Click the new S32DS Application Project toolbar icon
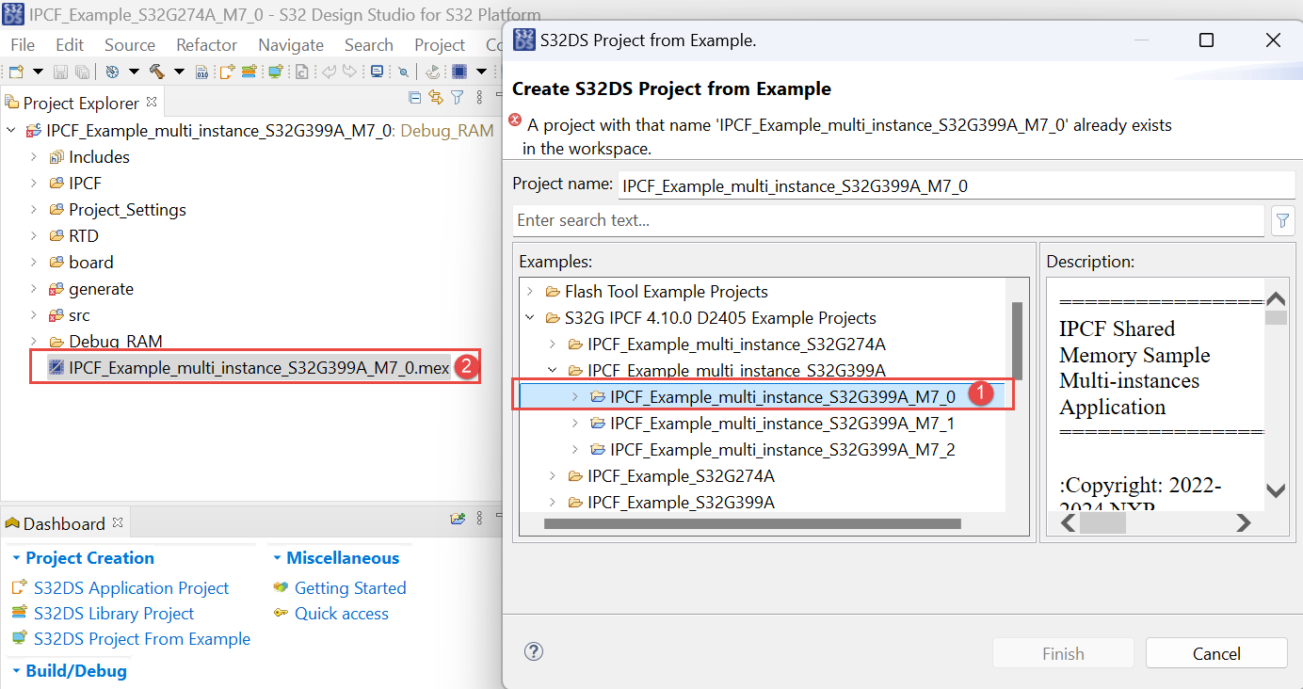Viewport: 1303px width, 689px height. [227, 72]
